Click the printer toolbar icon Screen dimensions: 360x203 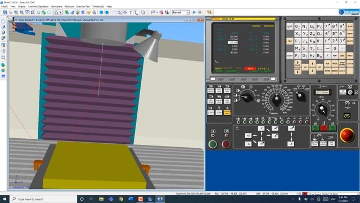click(94, 12)
